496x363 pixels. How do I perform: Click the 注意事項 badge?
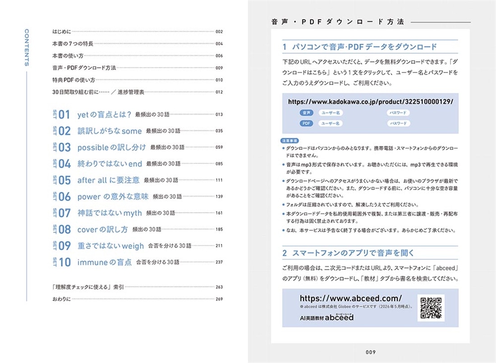[289, 141]
